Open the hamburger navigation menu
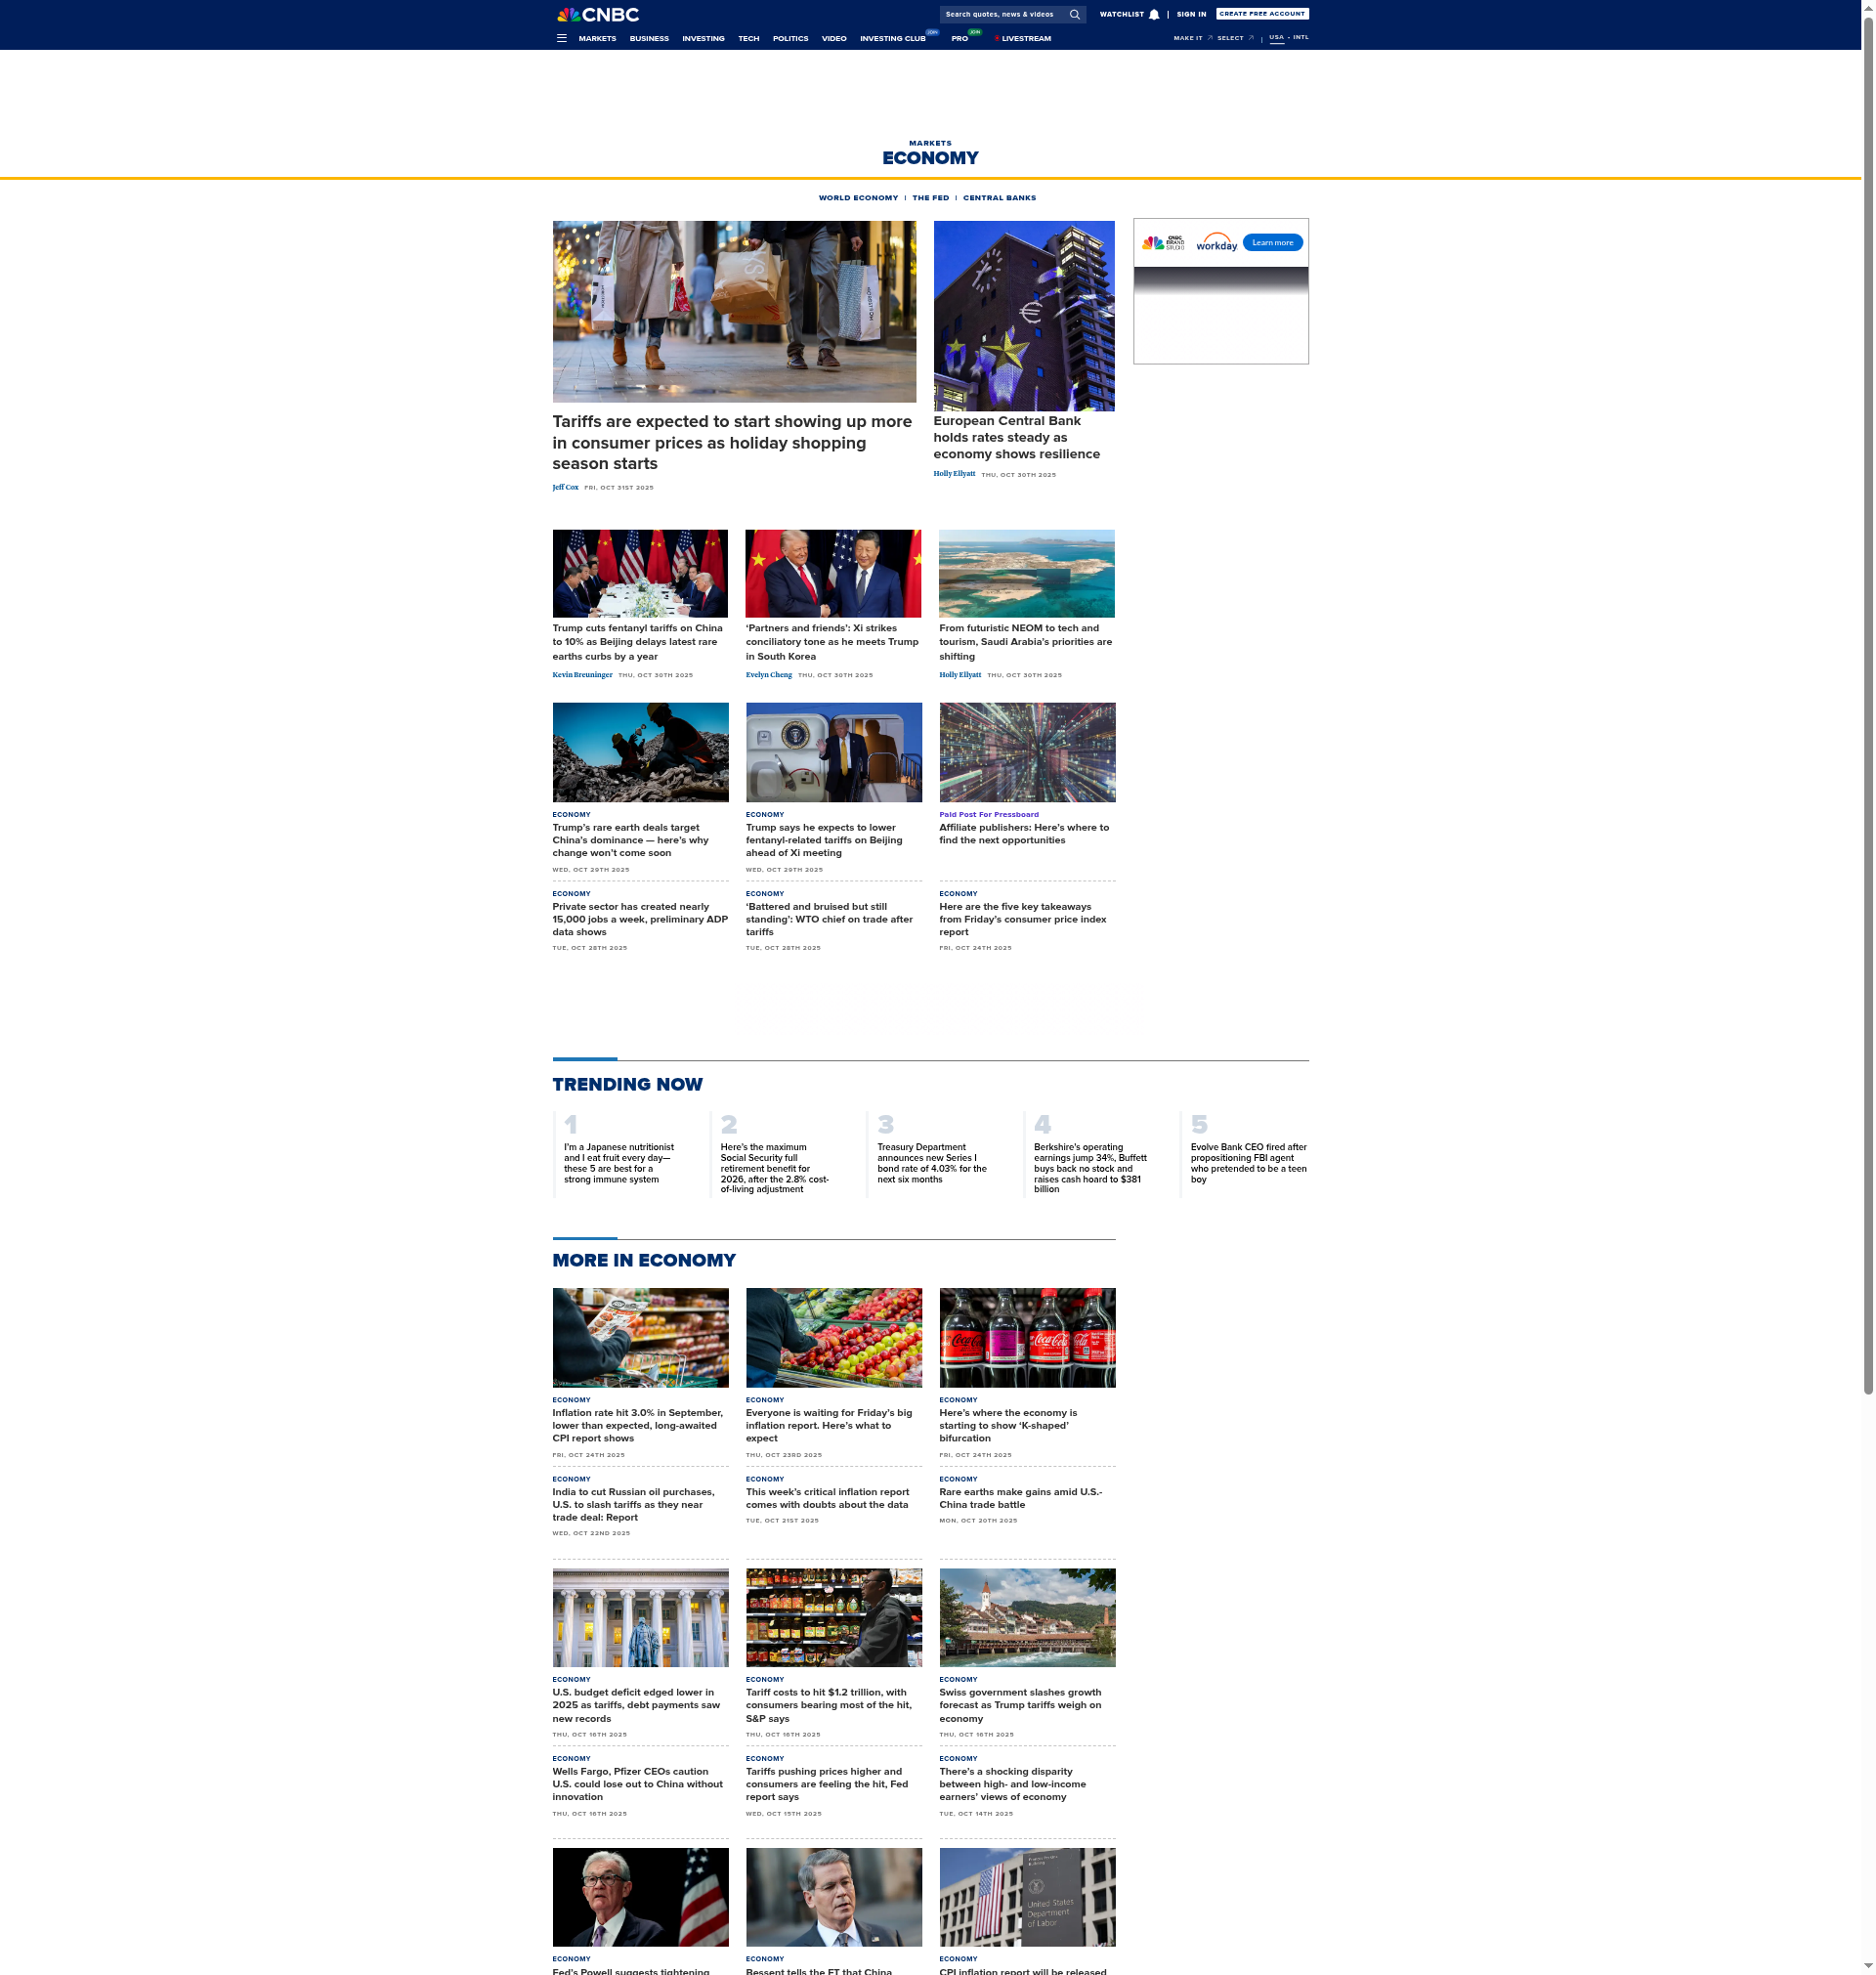Image resolution: width=1876 pixels, height=1975 pixels. point(561,38)
